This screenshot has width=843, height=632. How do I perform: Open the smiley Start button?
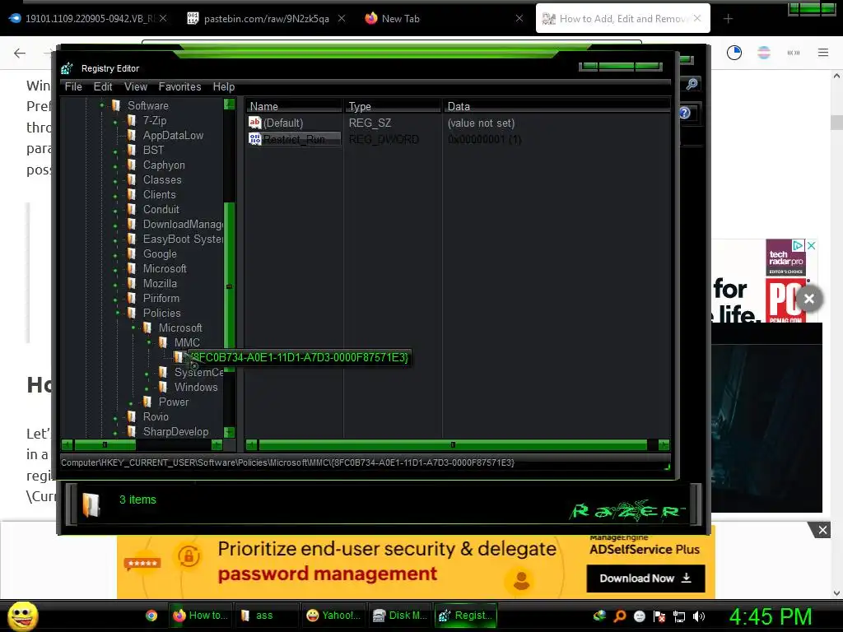tap(22, 616)
